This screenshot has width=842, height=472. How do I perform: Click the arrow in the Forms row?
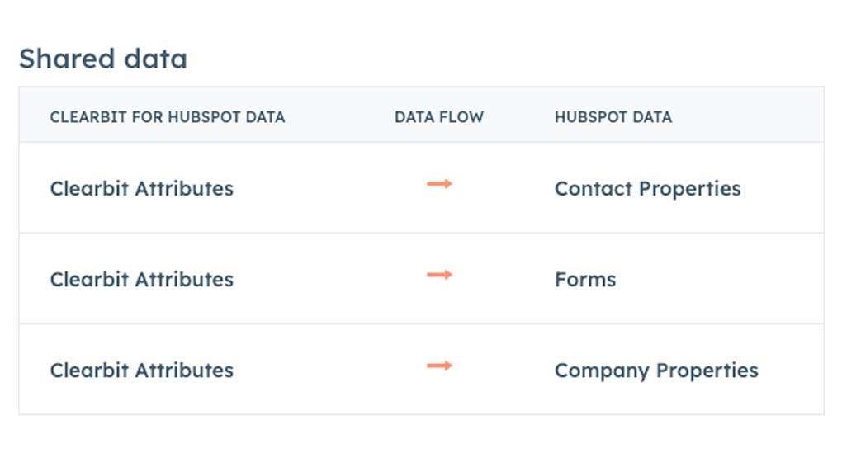pos(439,275)
